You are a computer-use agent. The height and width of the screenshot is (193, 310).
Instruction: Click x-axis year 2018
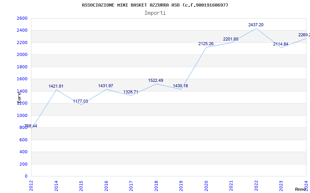coord(156,186)
